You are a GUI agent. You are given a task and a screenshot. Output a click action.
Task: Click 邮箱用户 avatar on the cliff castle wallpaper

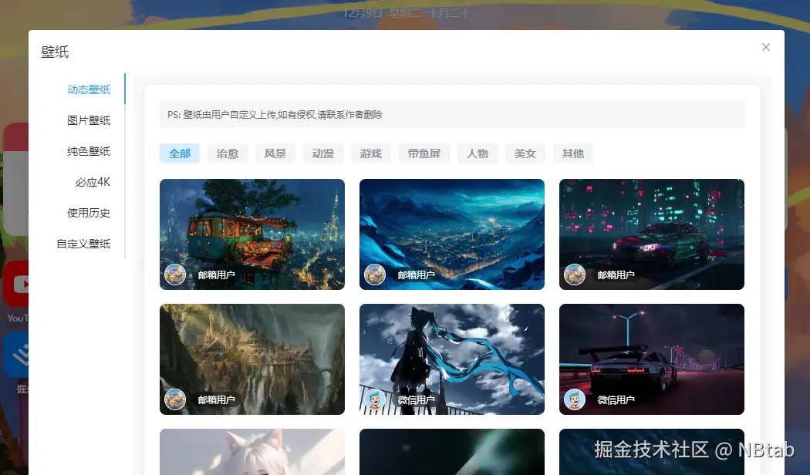pos(175,399)
